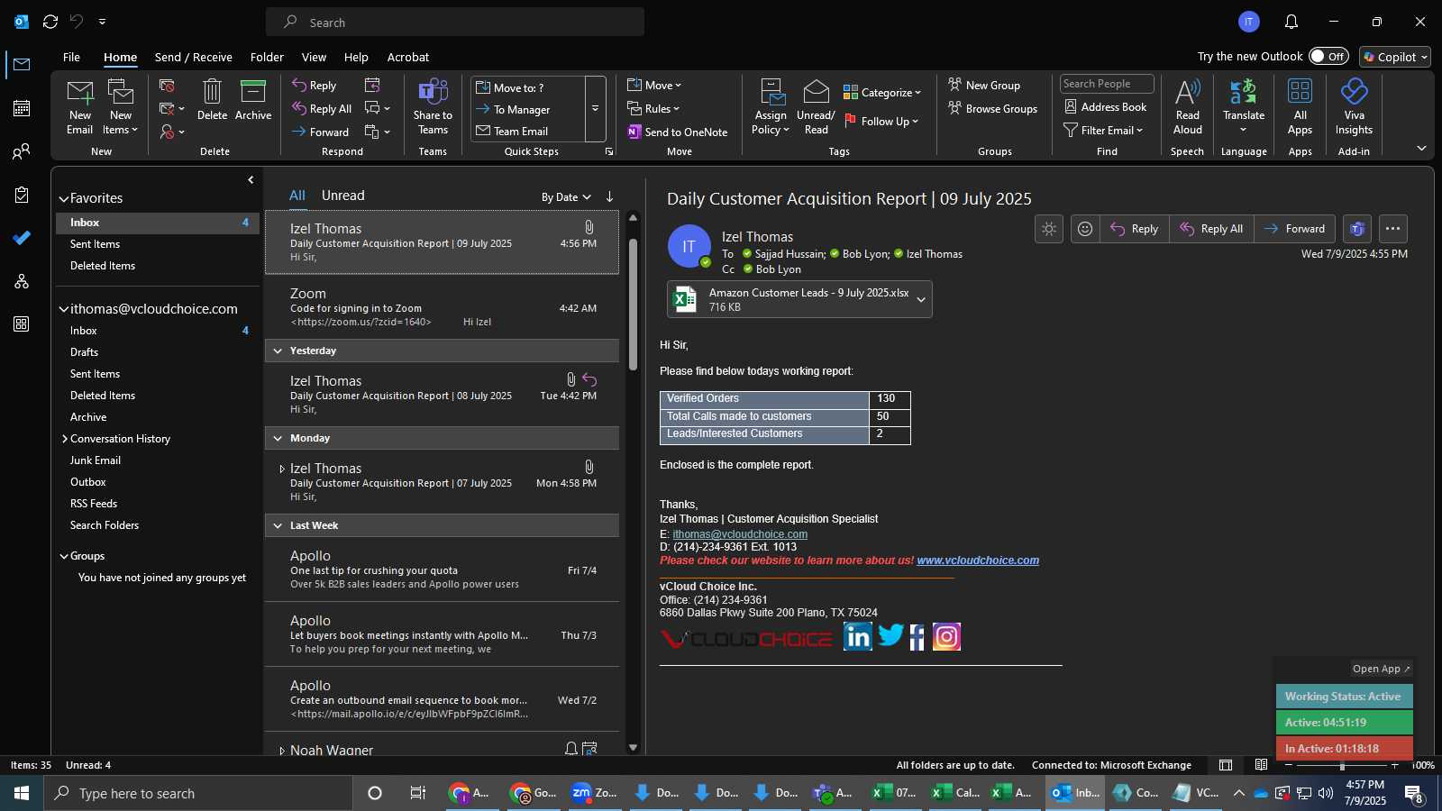Click Forward in reading pane
Screen dimensions: 1442x811
click(1294, 229)
